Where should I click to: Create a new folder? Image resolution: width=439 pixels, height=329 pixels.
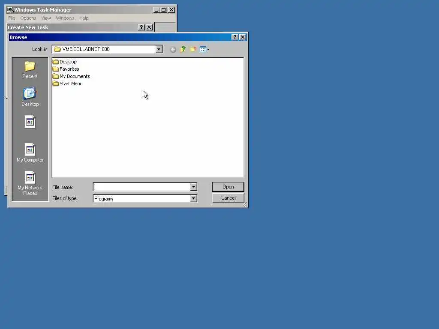click(x=193, y=50)
